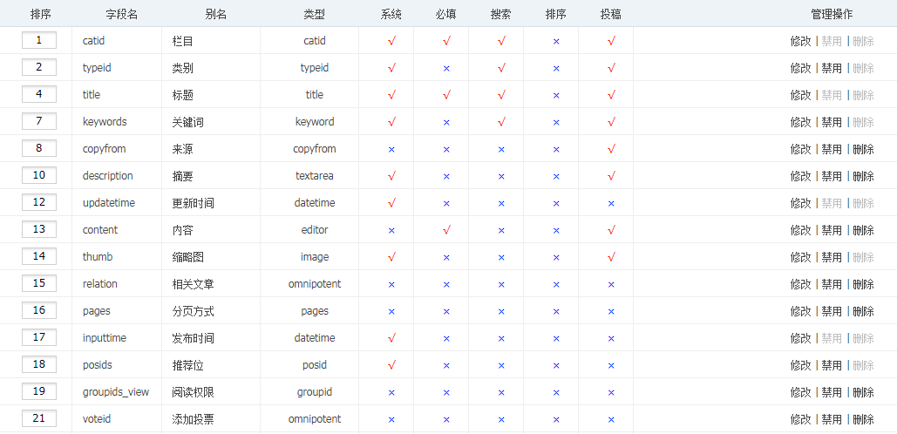Click the 添加投票 alias cell
Screen dimensions: 897x434
coord(194,419)
